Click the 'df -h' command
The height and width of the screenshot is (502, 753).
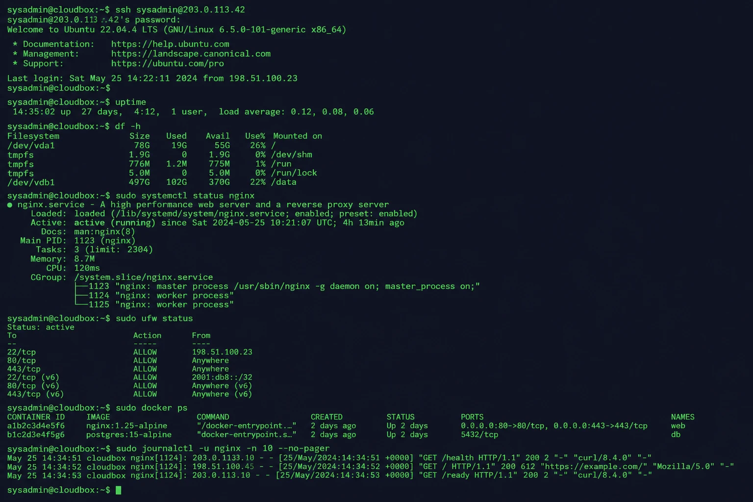point(127,126)
